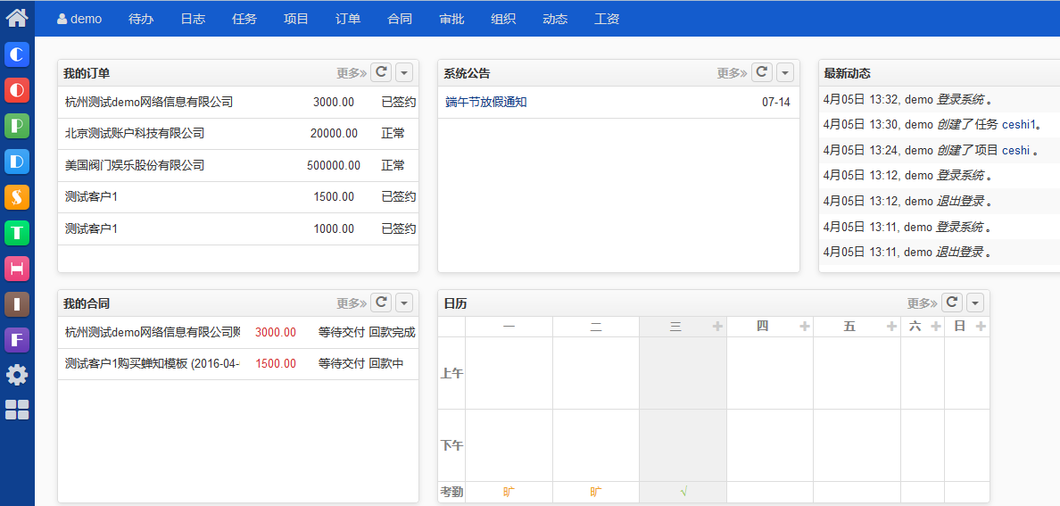Screen dimensions: 1060x506
Task: Open the orange S app icon
Action: [x=17, y=197]
